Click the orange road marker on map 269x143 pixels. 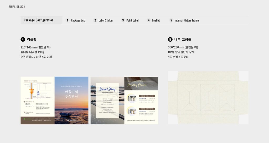32,91
